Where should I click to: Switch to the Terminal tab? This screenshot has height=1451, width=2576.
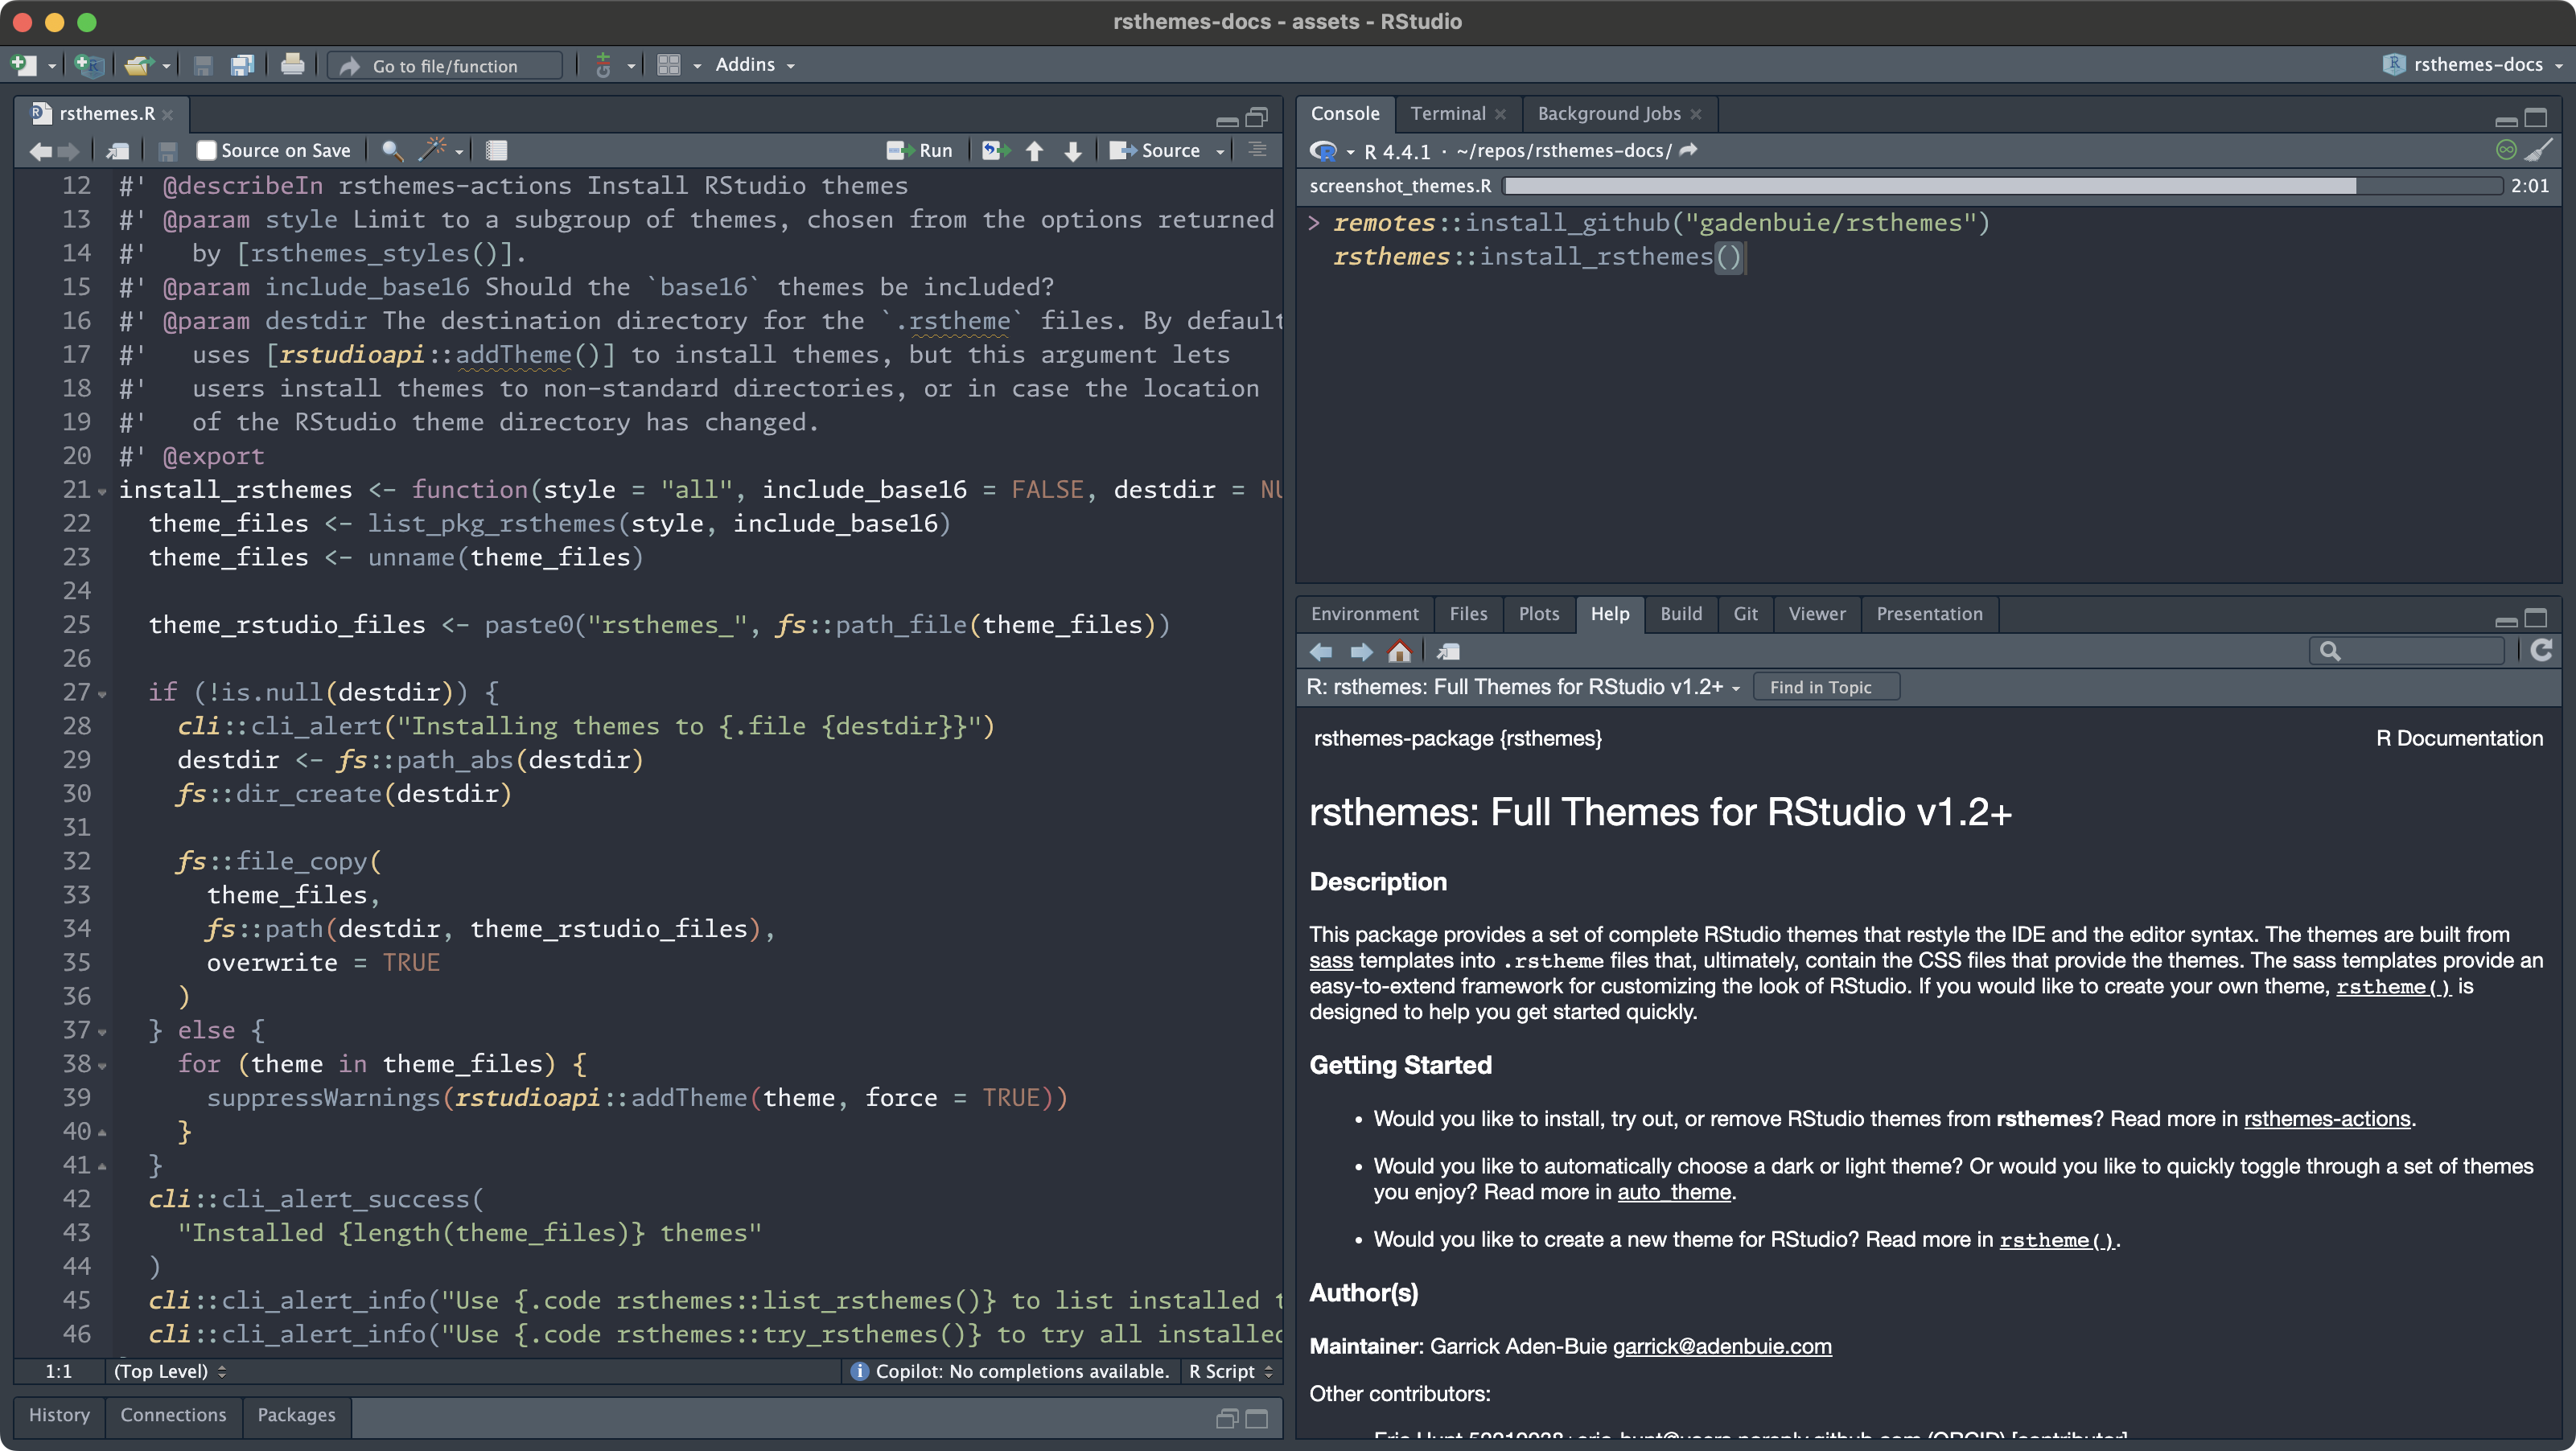tap(1447, 113)
